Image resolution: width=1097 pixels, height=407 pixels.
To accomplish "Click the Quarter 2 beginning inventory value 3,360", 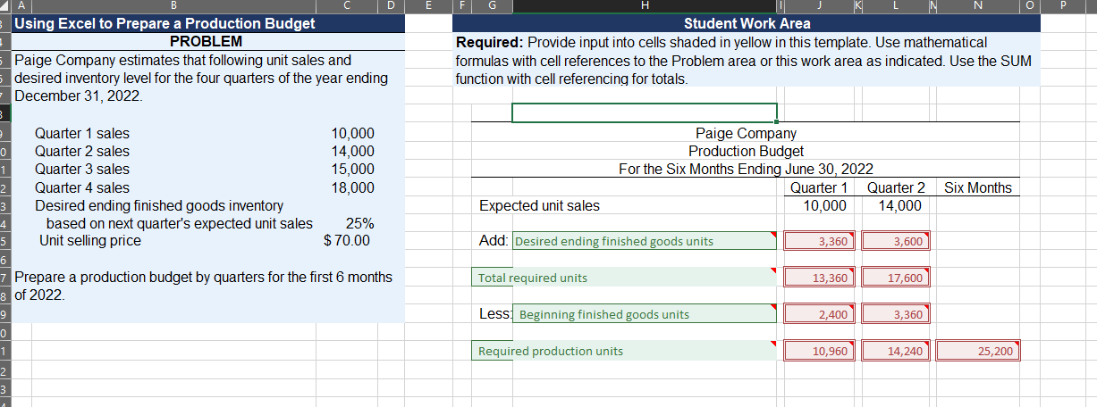I will point(895,314).
